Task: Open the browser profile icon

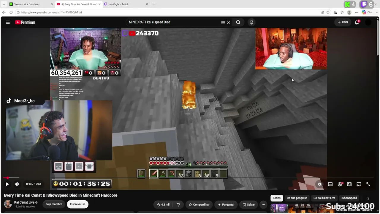Action: tap(349, 12)
